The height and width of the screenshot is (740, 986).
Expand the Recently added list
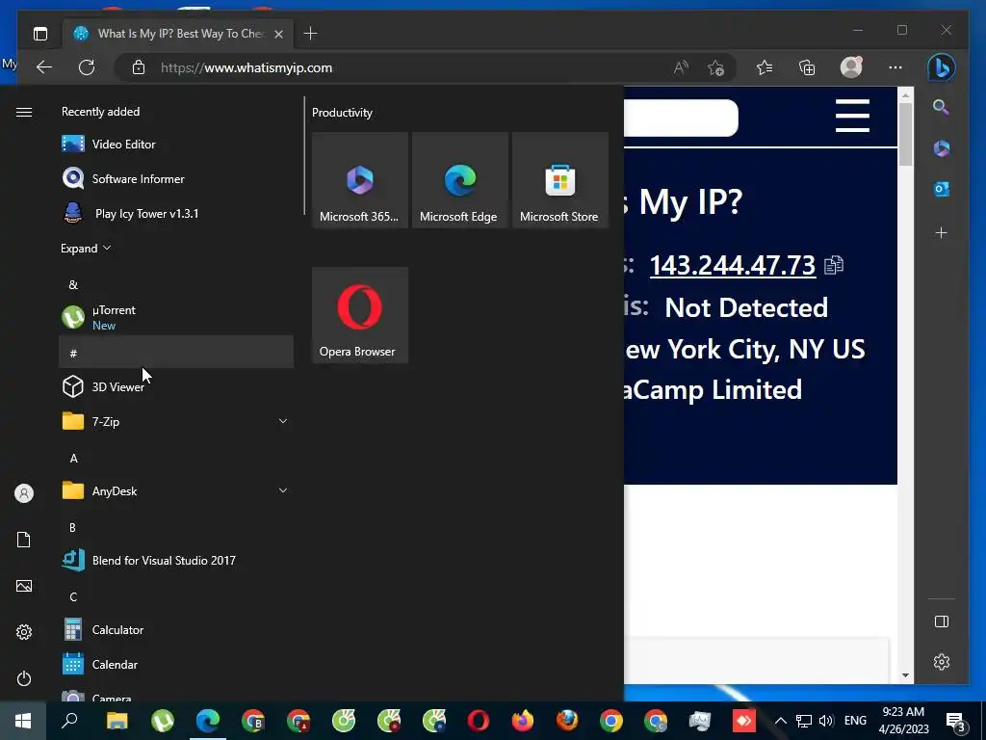(x=86, y=248)
